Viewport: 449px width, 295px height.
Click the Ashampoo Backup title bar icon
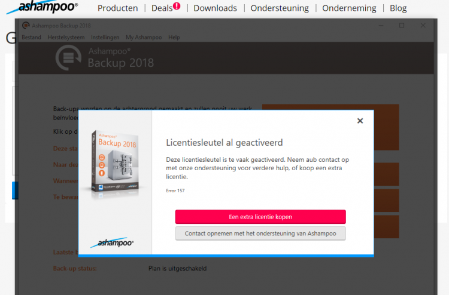click(x=26, y=26)
